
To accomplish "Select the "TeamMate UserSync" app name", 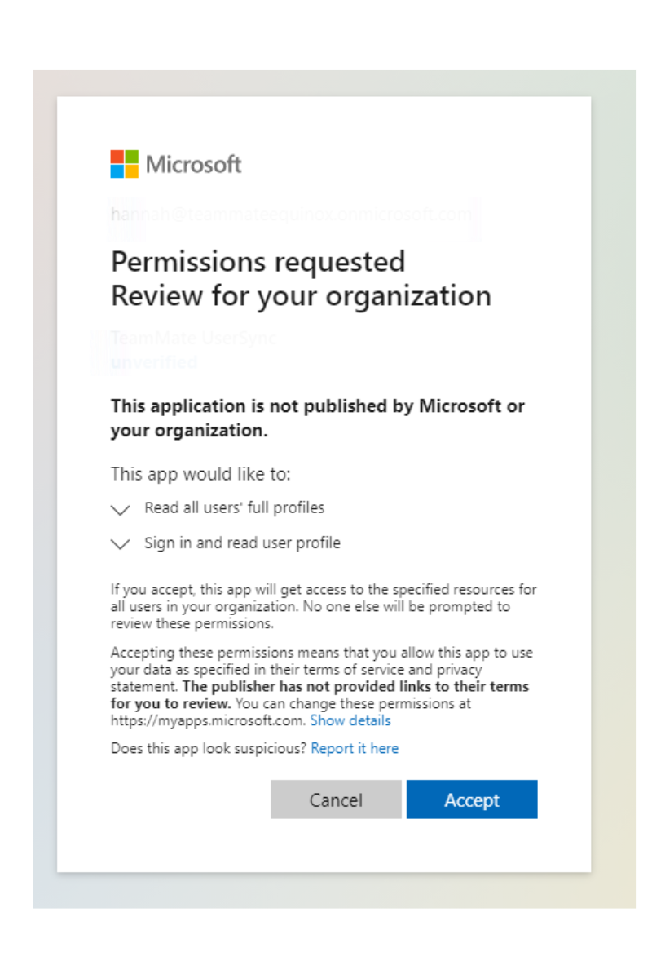I will pyautogui.click(x=193, y=338).
